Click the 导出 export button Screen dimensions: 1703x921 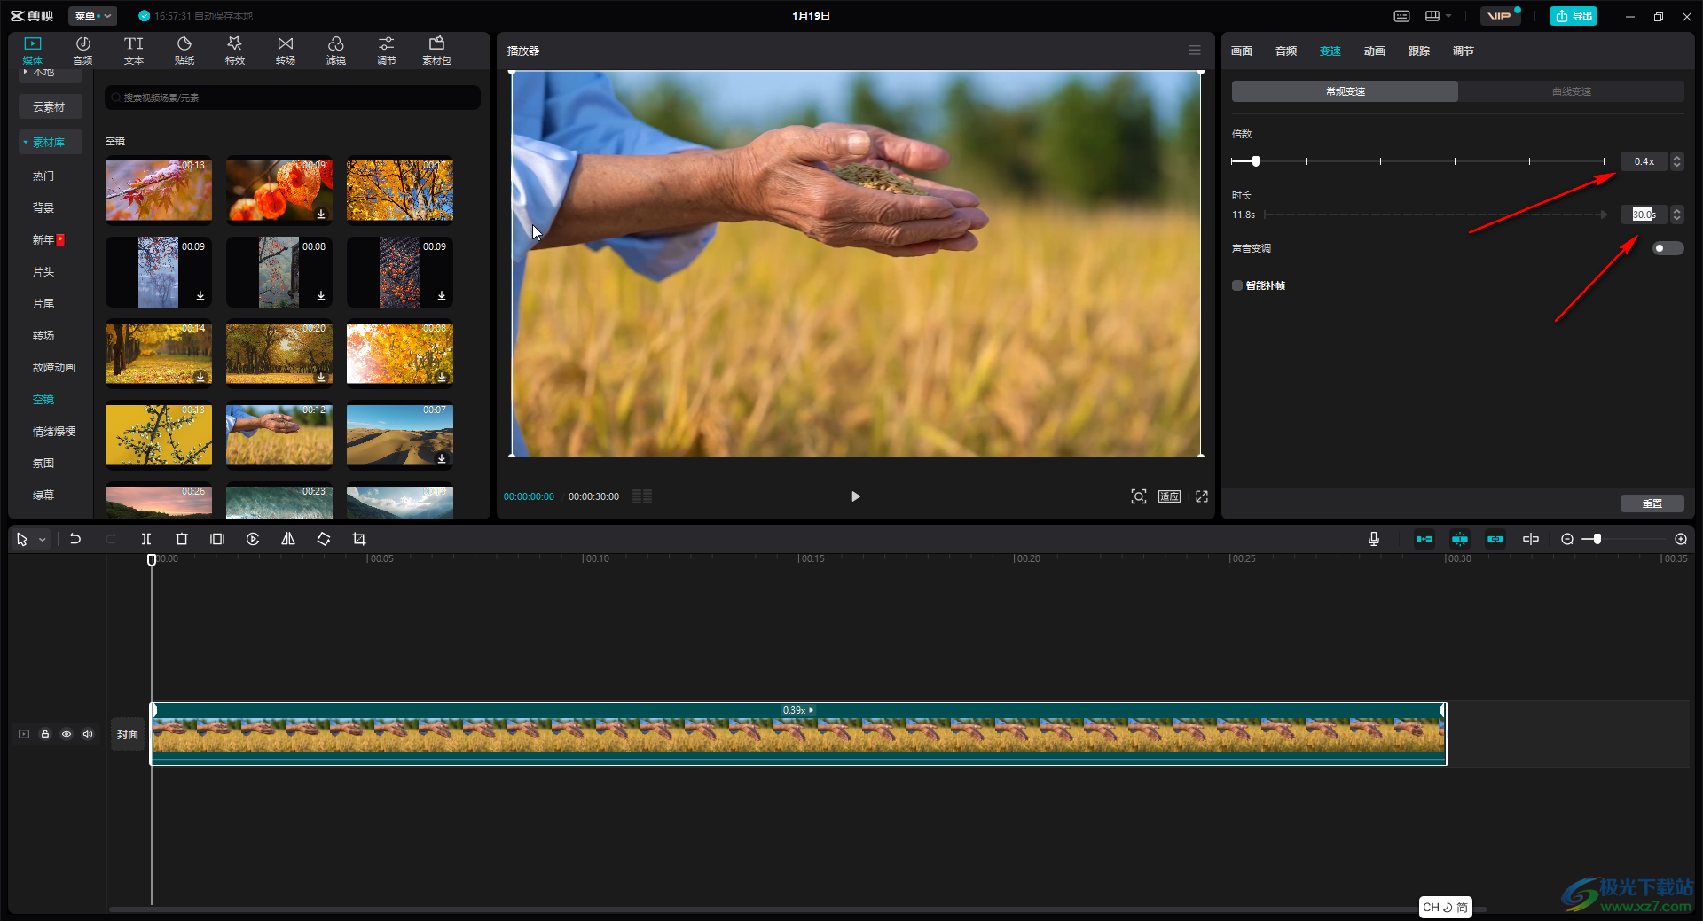1574,16
